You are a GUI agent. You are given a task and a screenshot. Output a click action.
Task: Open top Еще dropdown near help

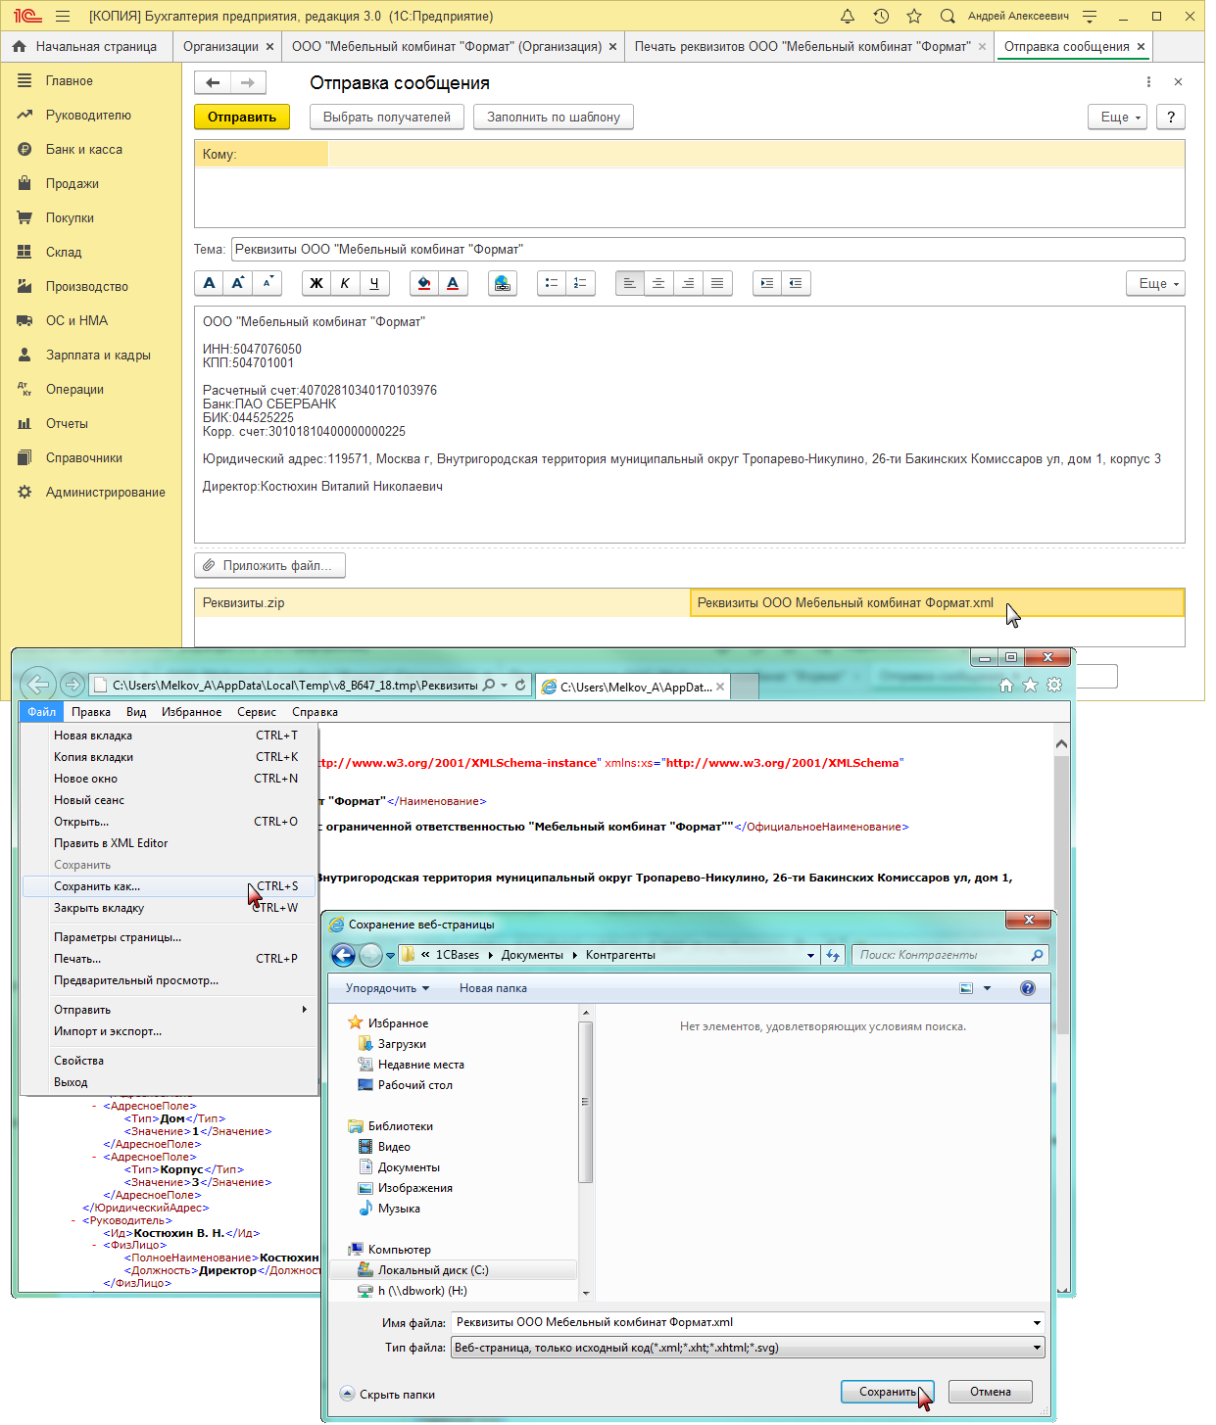point(1117,117)
